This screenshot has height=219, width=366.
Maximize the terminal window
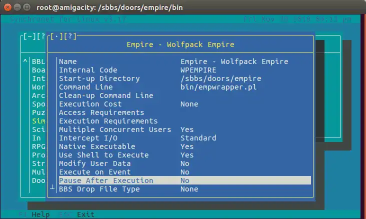click(x=27, y=7)
